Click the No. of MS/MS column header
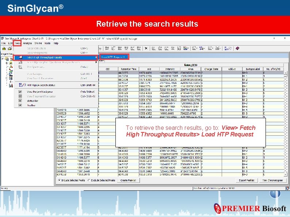 [x=273, y=69]
